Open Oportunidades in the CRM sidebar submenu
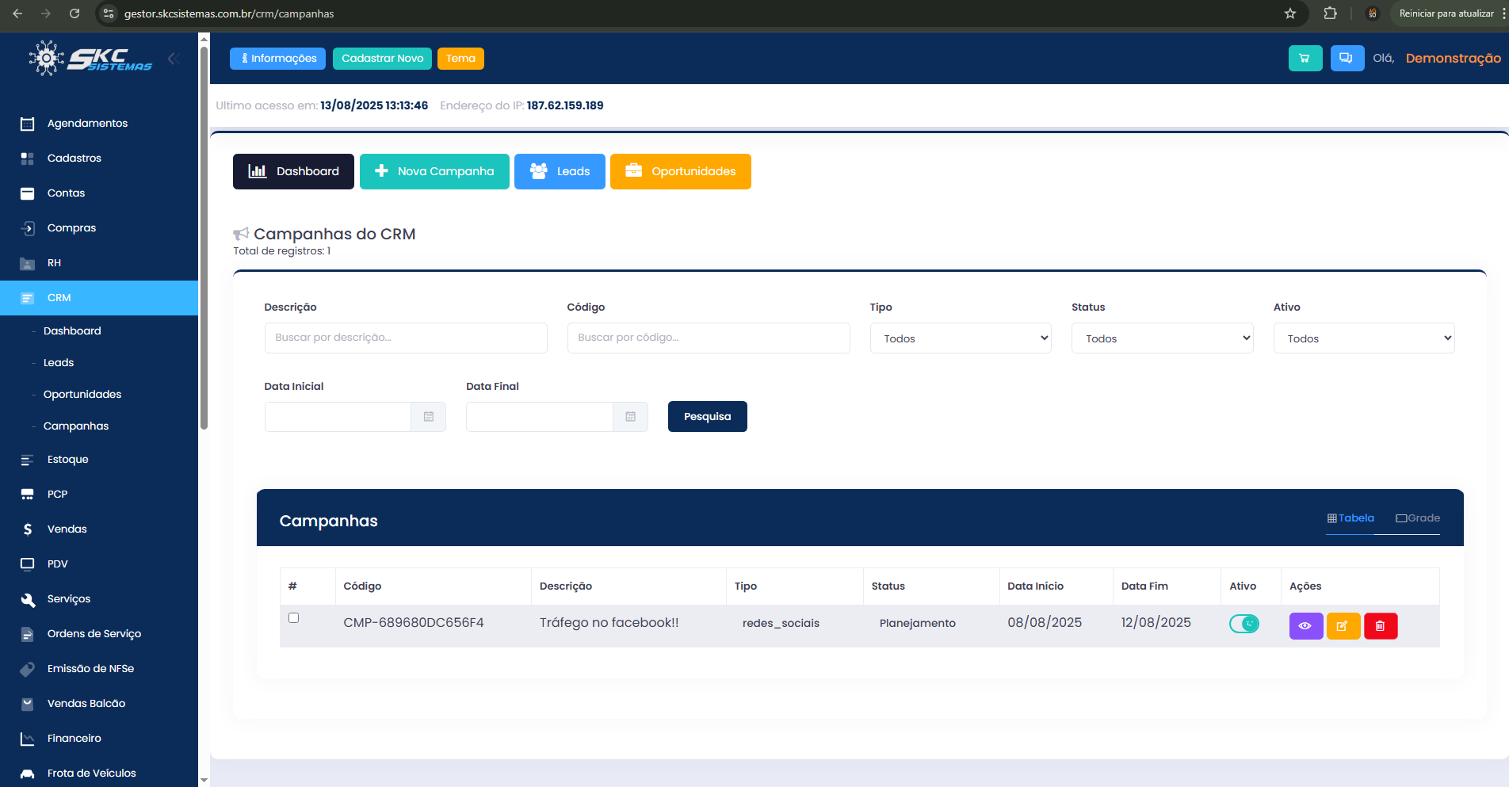The height and width of the screenshot is (787, 1509). tap(82, 395)
